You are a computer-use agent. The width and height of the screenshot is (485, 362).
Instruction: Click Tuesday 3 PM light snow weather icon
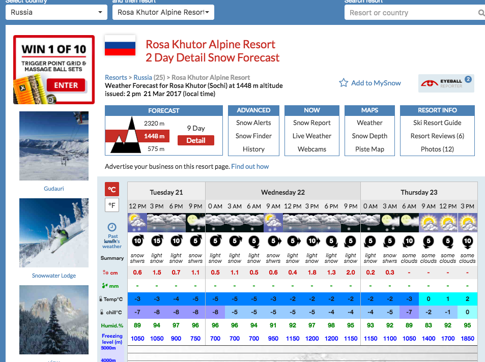click(157, 223)
